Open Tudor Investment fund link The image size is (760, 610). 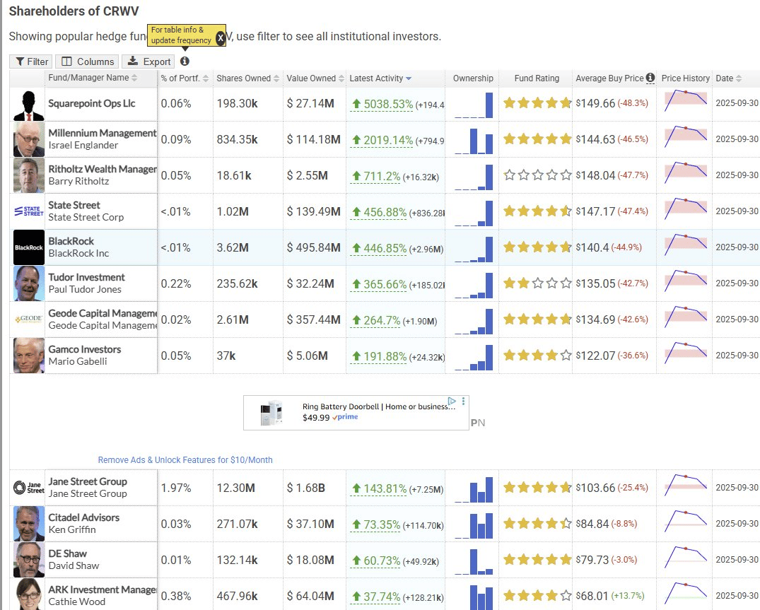(87, 277)
